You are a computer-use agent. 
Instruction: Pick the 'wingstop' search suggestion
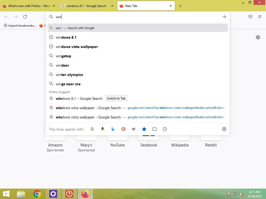pyautogui.click(x=138, y=56)
